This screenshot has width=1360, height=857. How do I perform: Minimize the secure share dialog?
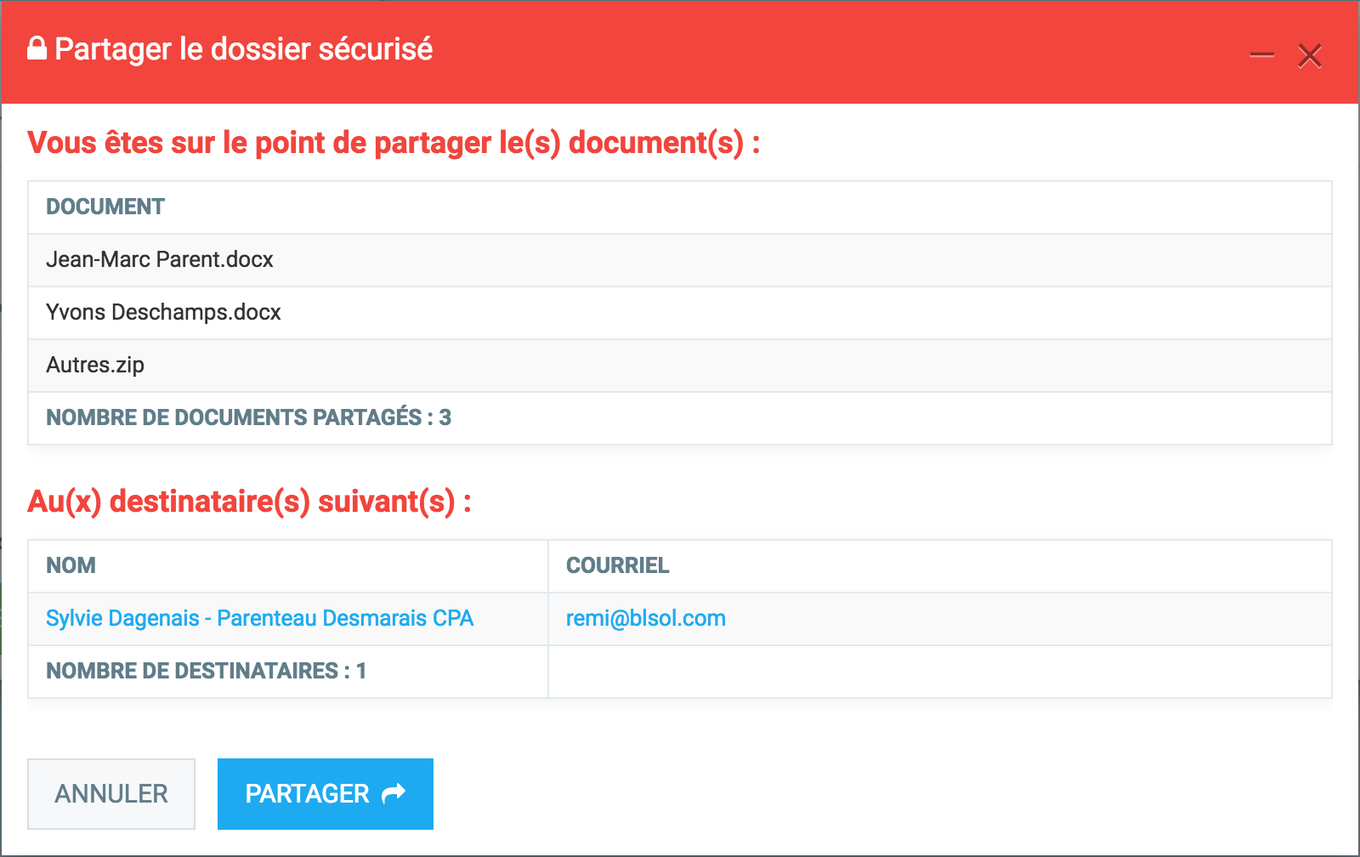pyautogui.click(x=1261, y=55)
